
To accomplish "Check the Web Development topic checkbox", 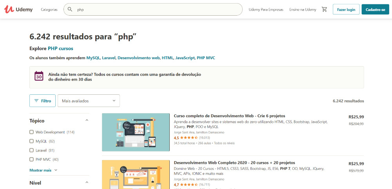I will (31, 132).
